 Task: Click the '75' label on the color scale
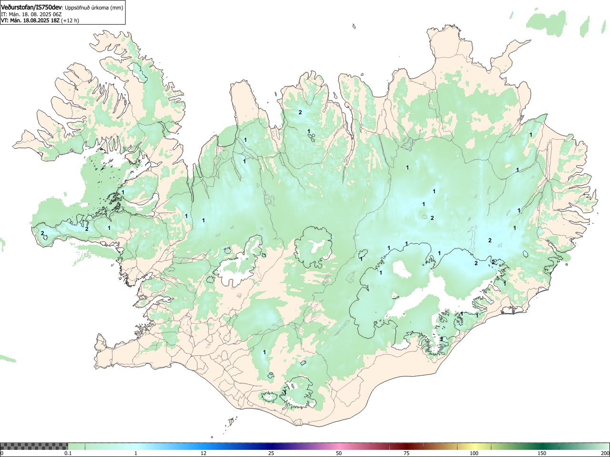[x=407, y=453]
